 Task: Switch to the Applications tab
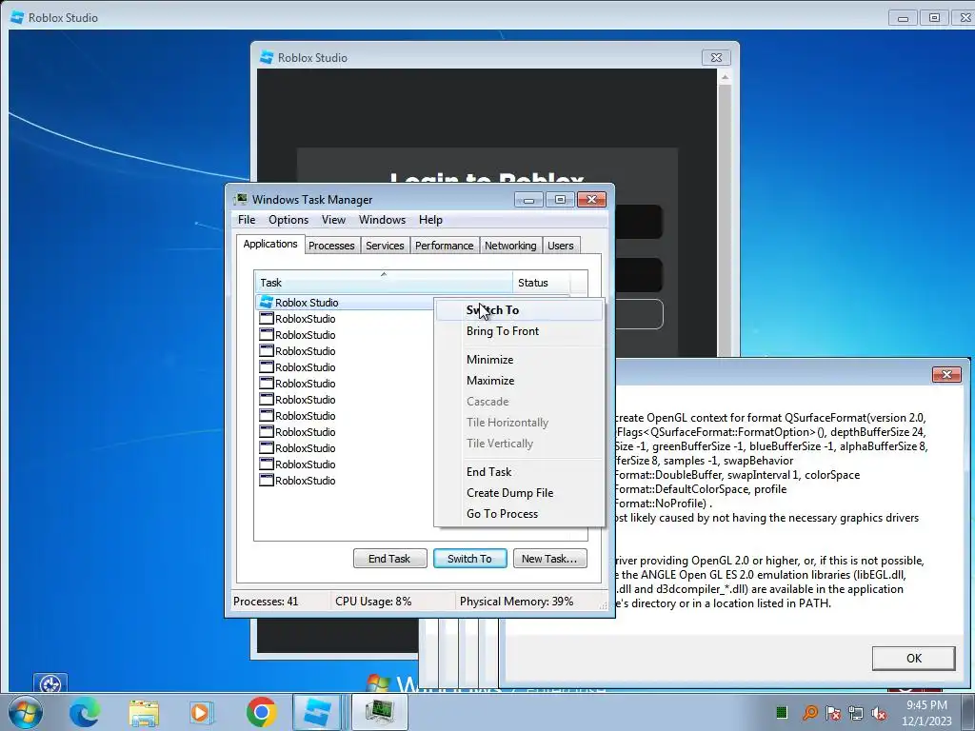coord(269,244)
